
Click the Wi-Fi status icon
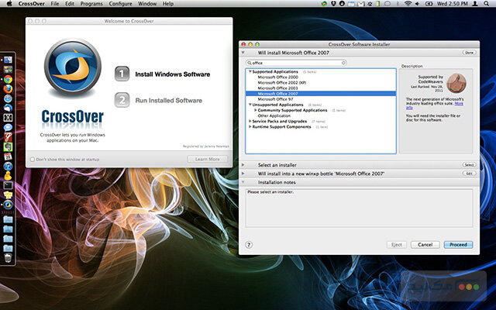[x=408, y=4]
